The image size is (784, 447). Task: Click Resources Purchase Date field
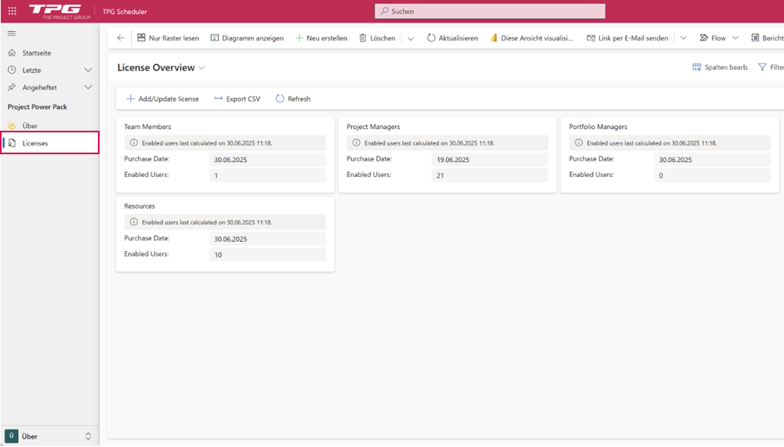click(x=267, y=239)
